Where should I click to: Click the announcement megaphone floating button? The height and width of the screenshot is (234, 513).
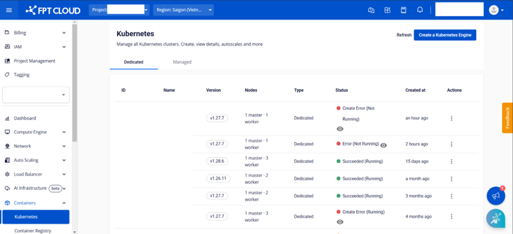[496, 196]
